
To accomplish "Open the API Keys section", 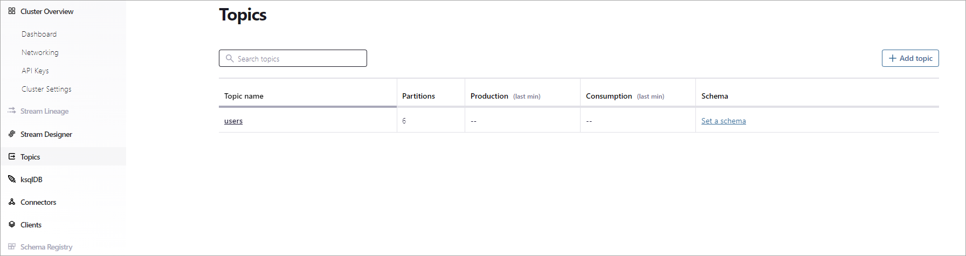I will (35, 71).
